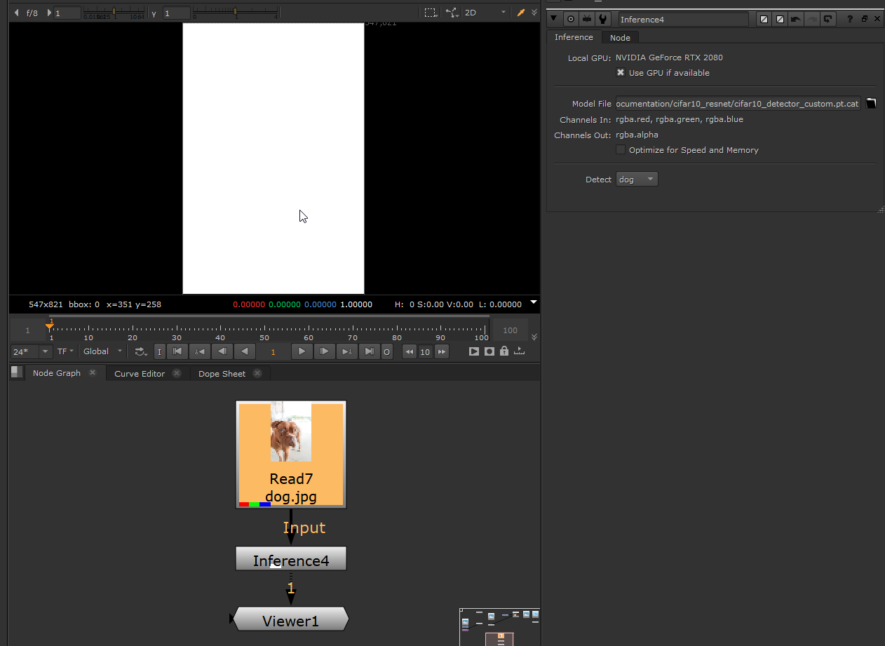
Task: Click the region-of-interest marquee icon
Action: point(430,12)
